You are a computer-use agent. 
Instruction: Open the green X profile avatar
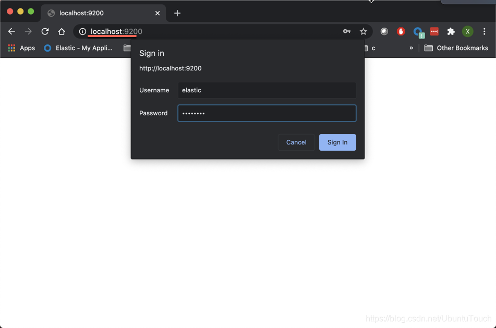[x=467, y=31]
